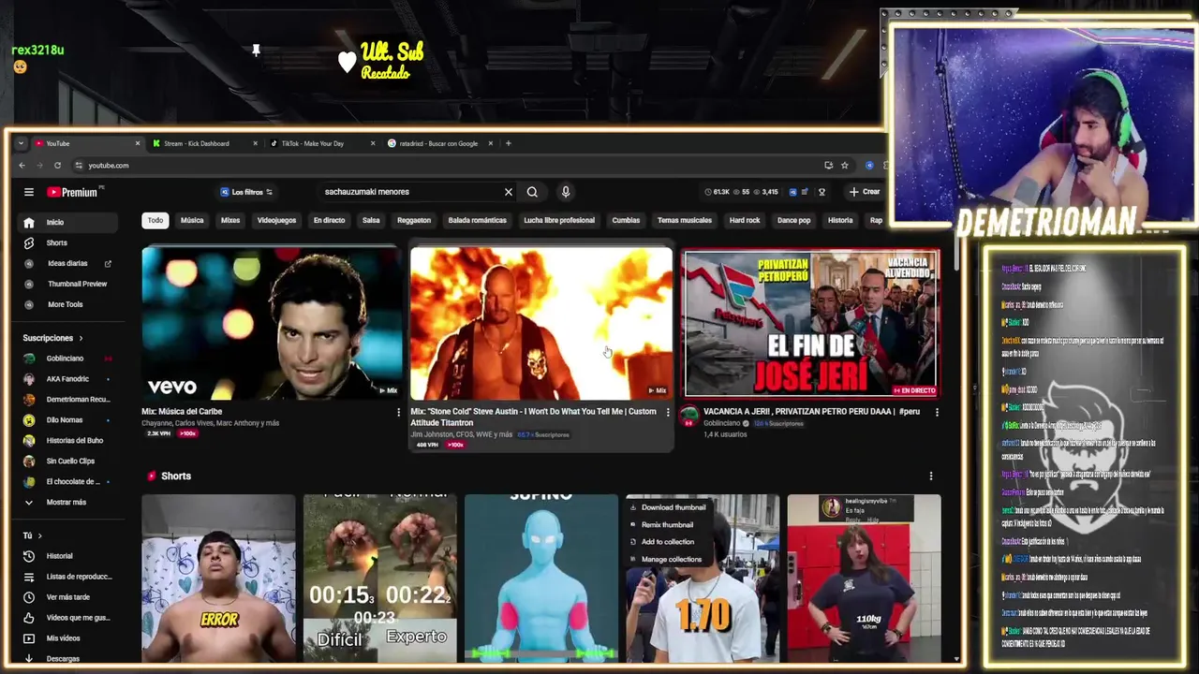1199x674 pixels.
Task: Select the Mixes filter chip
Action: tap(230, 220)
